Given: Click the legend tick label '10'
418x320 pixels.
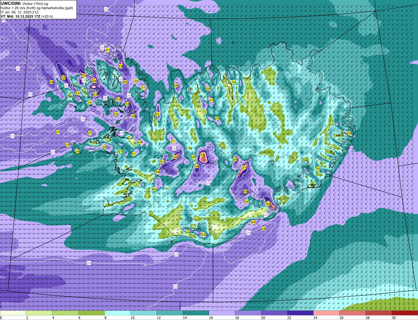Looking at the screenshot, I should [x=133, y=318].
